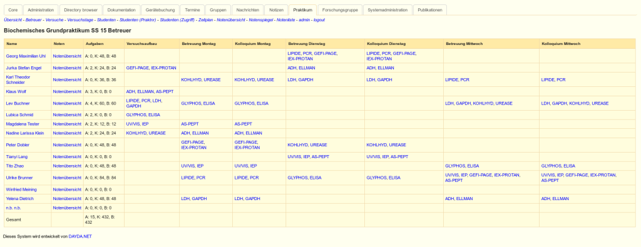Click the Versuchstage submenu link

click(80, 19)
